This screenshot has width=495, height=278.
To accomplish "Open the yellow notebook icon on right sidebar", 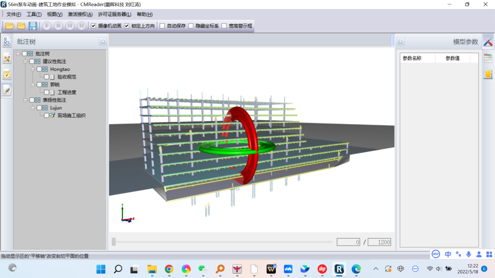I will point(488,74).
